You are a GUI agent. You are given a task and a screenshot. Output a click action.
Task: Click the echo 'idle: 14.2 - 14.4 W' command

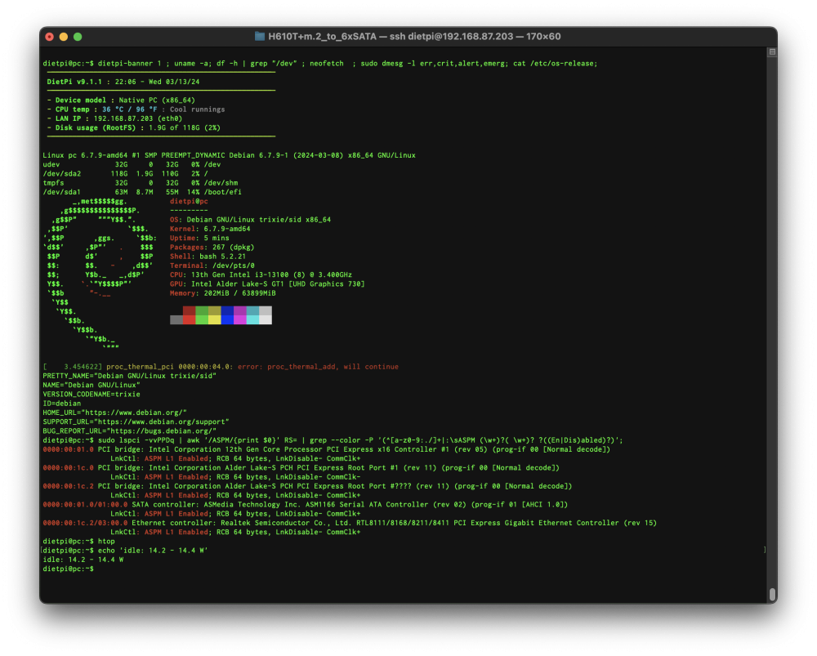click(125, 551)
